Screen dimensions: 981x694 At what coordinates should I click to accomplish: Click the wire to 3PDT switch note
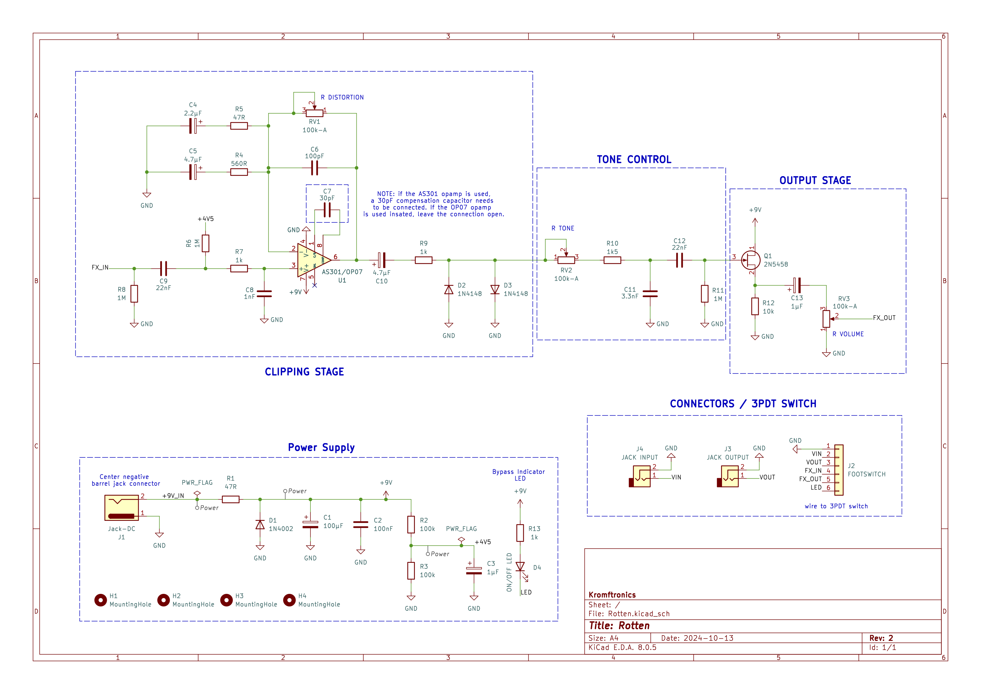tap(836, 506)
